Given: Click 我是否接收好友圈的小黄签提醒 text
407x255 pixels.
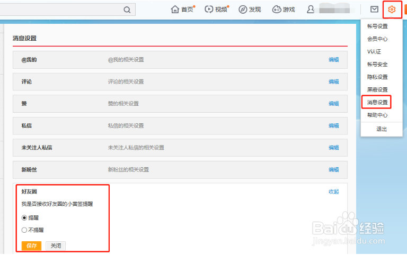Looking at the screenshot, I should coord(57,204).
